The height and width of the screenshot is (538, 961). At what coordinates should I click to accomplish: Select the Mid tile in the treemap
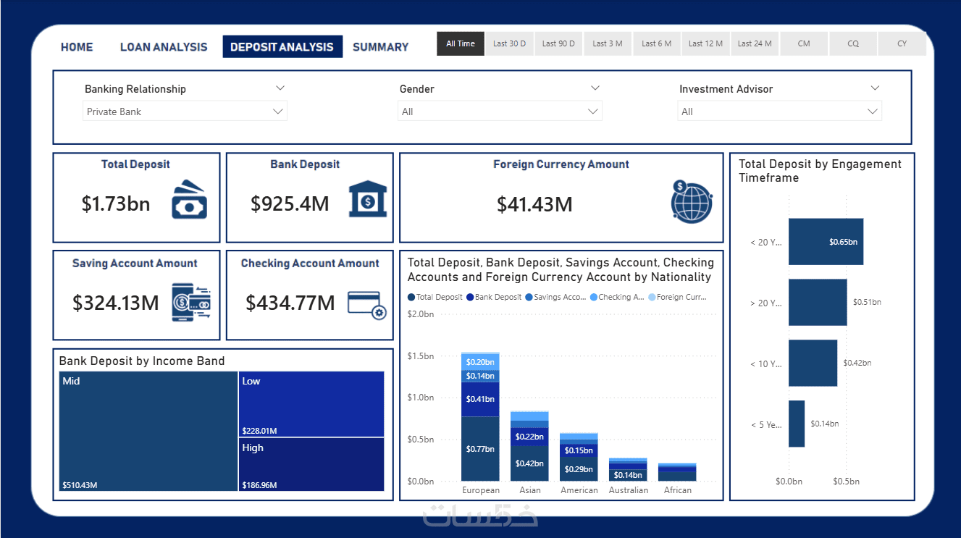148,432
